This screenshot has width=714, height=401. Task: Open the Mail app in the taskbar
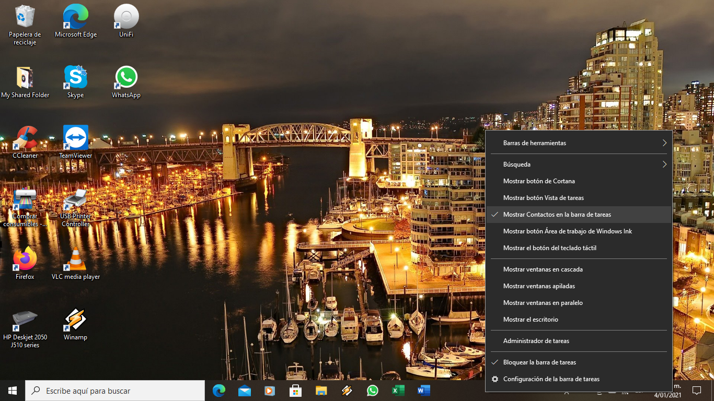[x=245, y=390]
